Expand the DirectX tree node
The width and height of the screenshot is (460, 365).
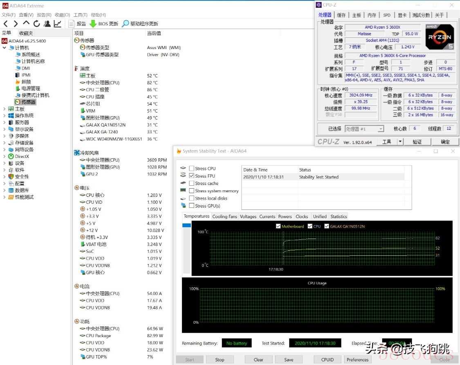tap(4, 156)
